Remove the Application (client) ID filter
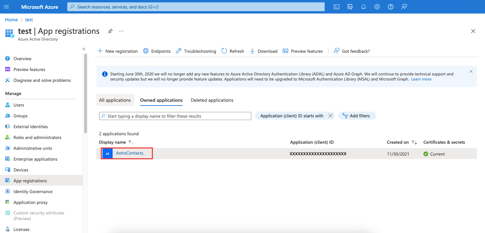Image resolution: width=485 pixels, height=233 pixels. coord(330,116)
